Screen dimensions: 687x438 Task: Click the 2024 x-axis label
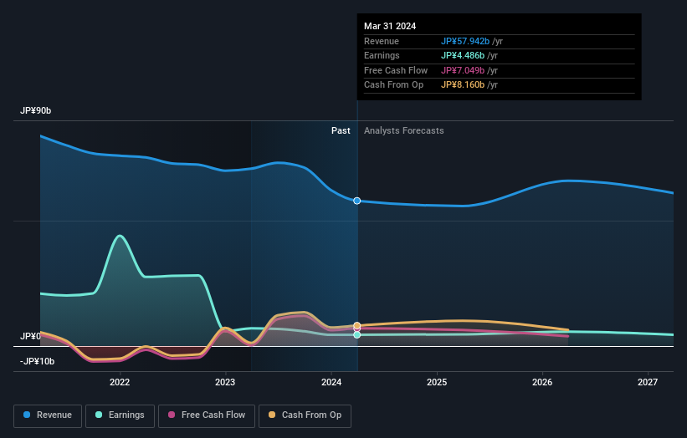331,382
